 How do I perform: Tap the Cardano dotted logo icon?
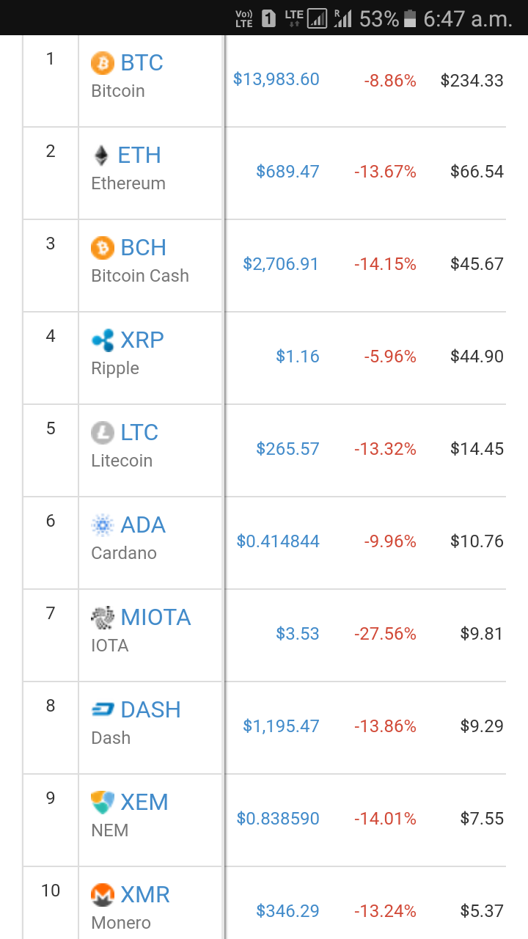[103, 525]
